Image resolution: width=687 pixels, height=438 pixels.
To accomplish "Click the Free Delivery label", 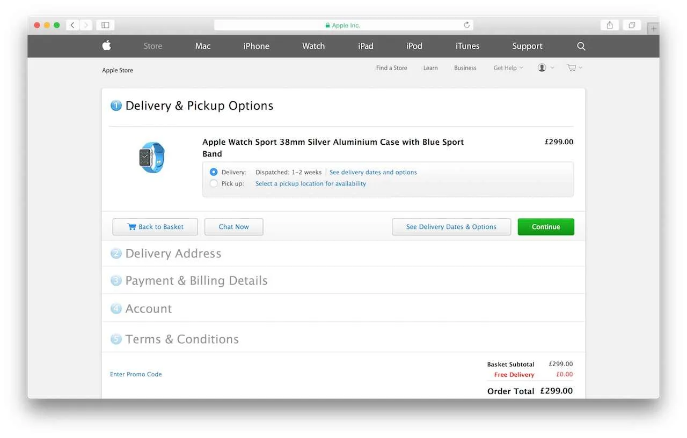I will 514,375.
